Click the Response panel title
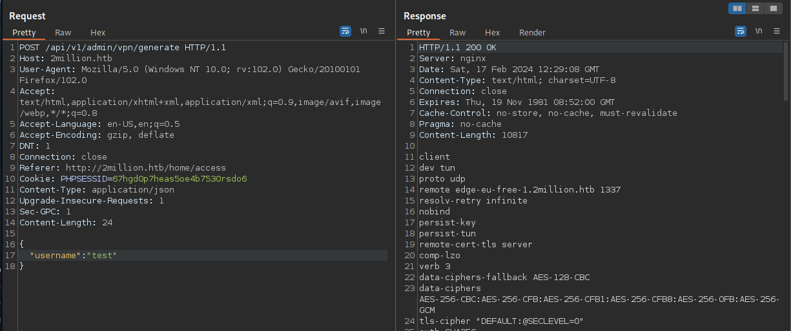 pyautogui.click(x=425, y=15)
